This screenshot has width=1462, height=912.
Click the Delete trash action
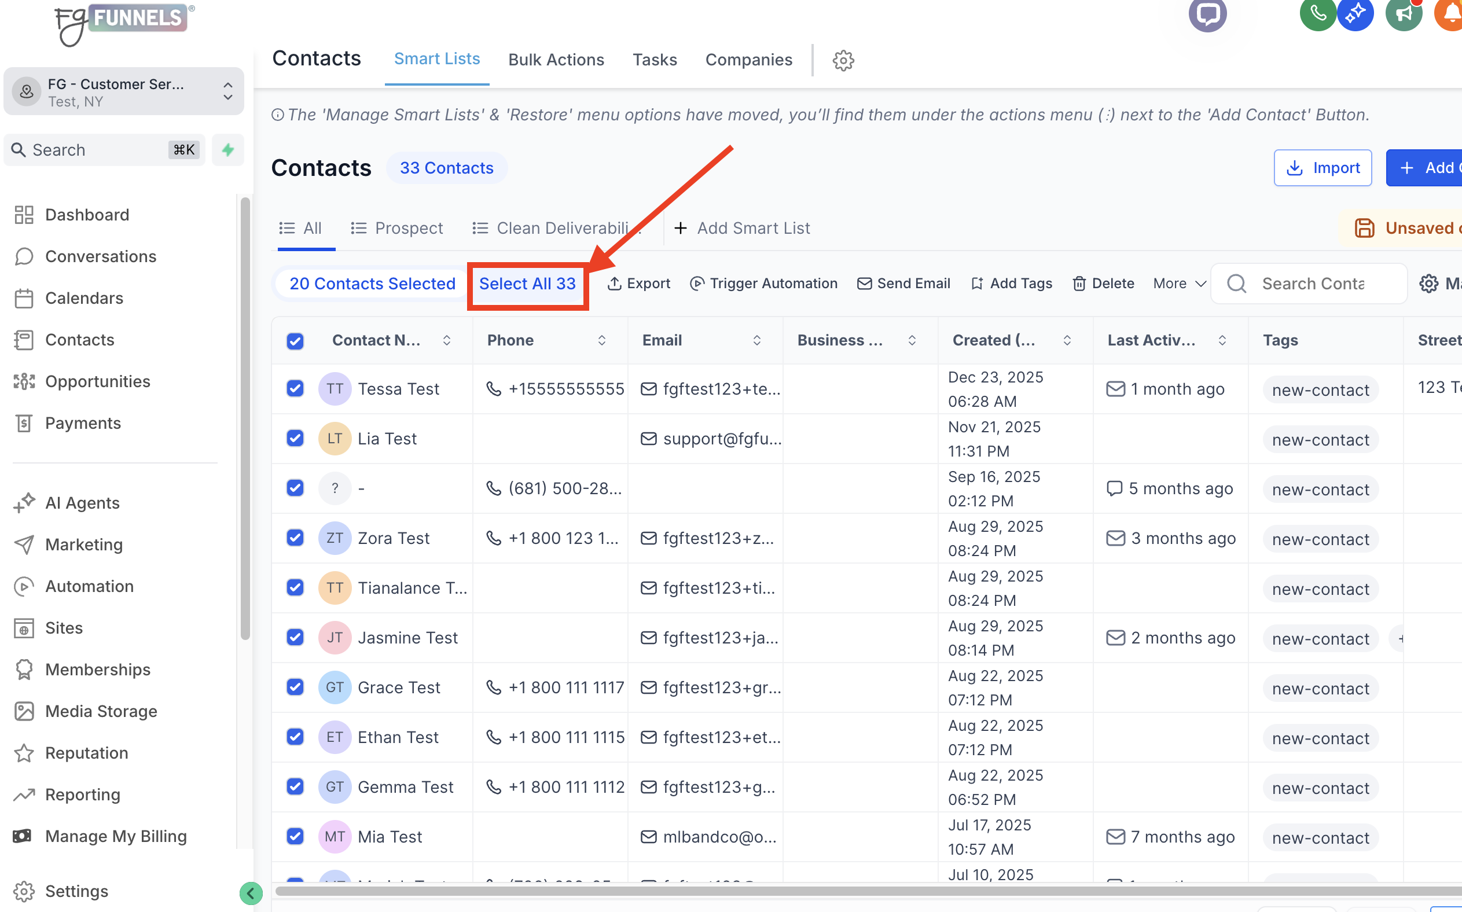pos(1103,284)
